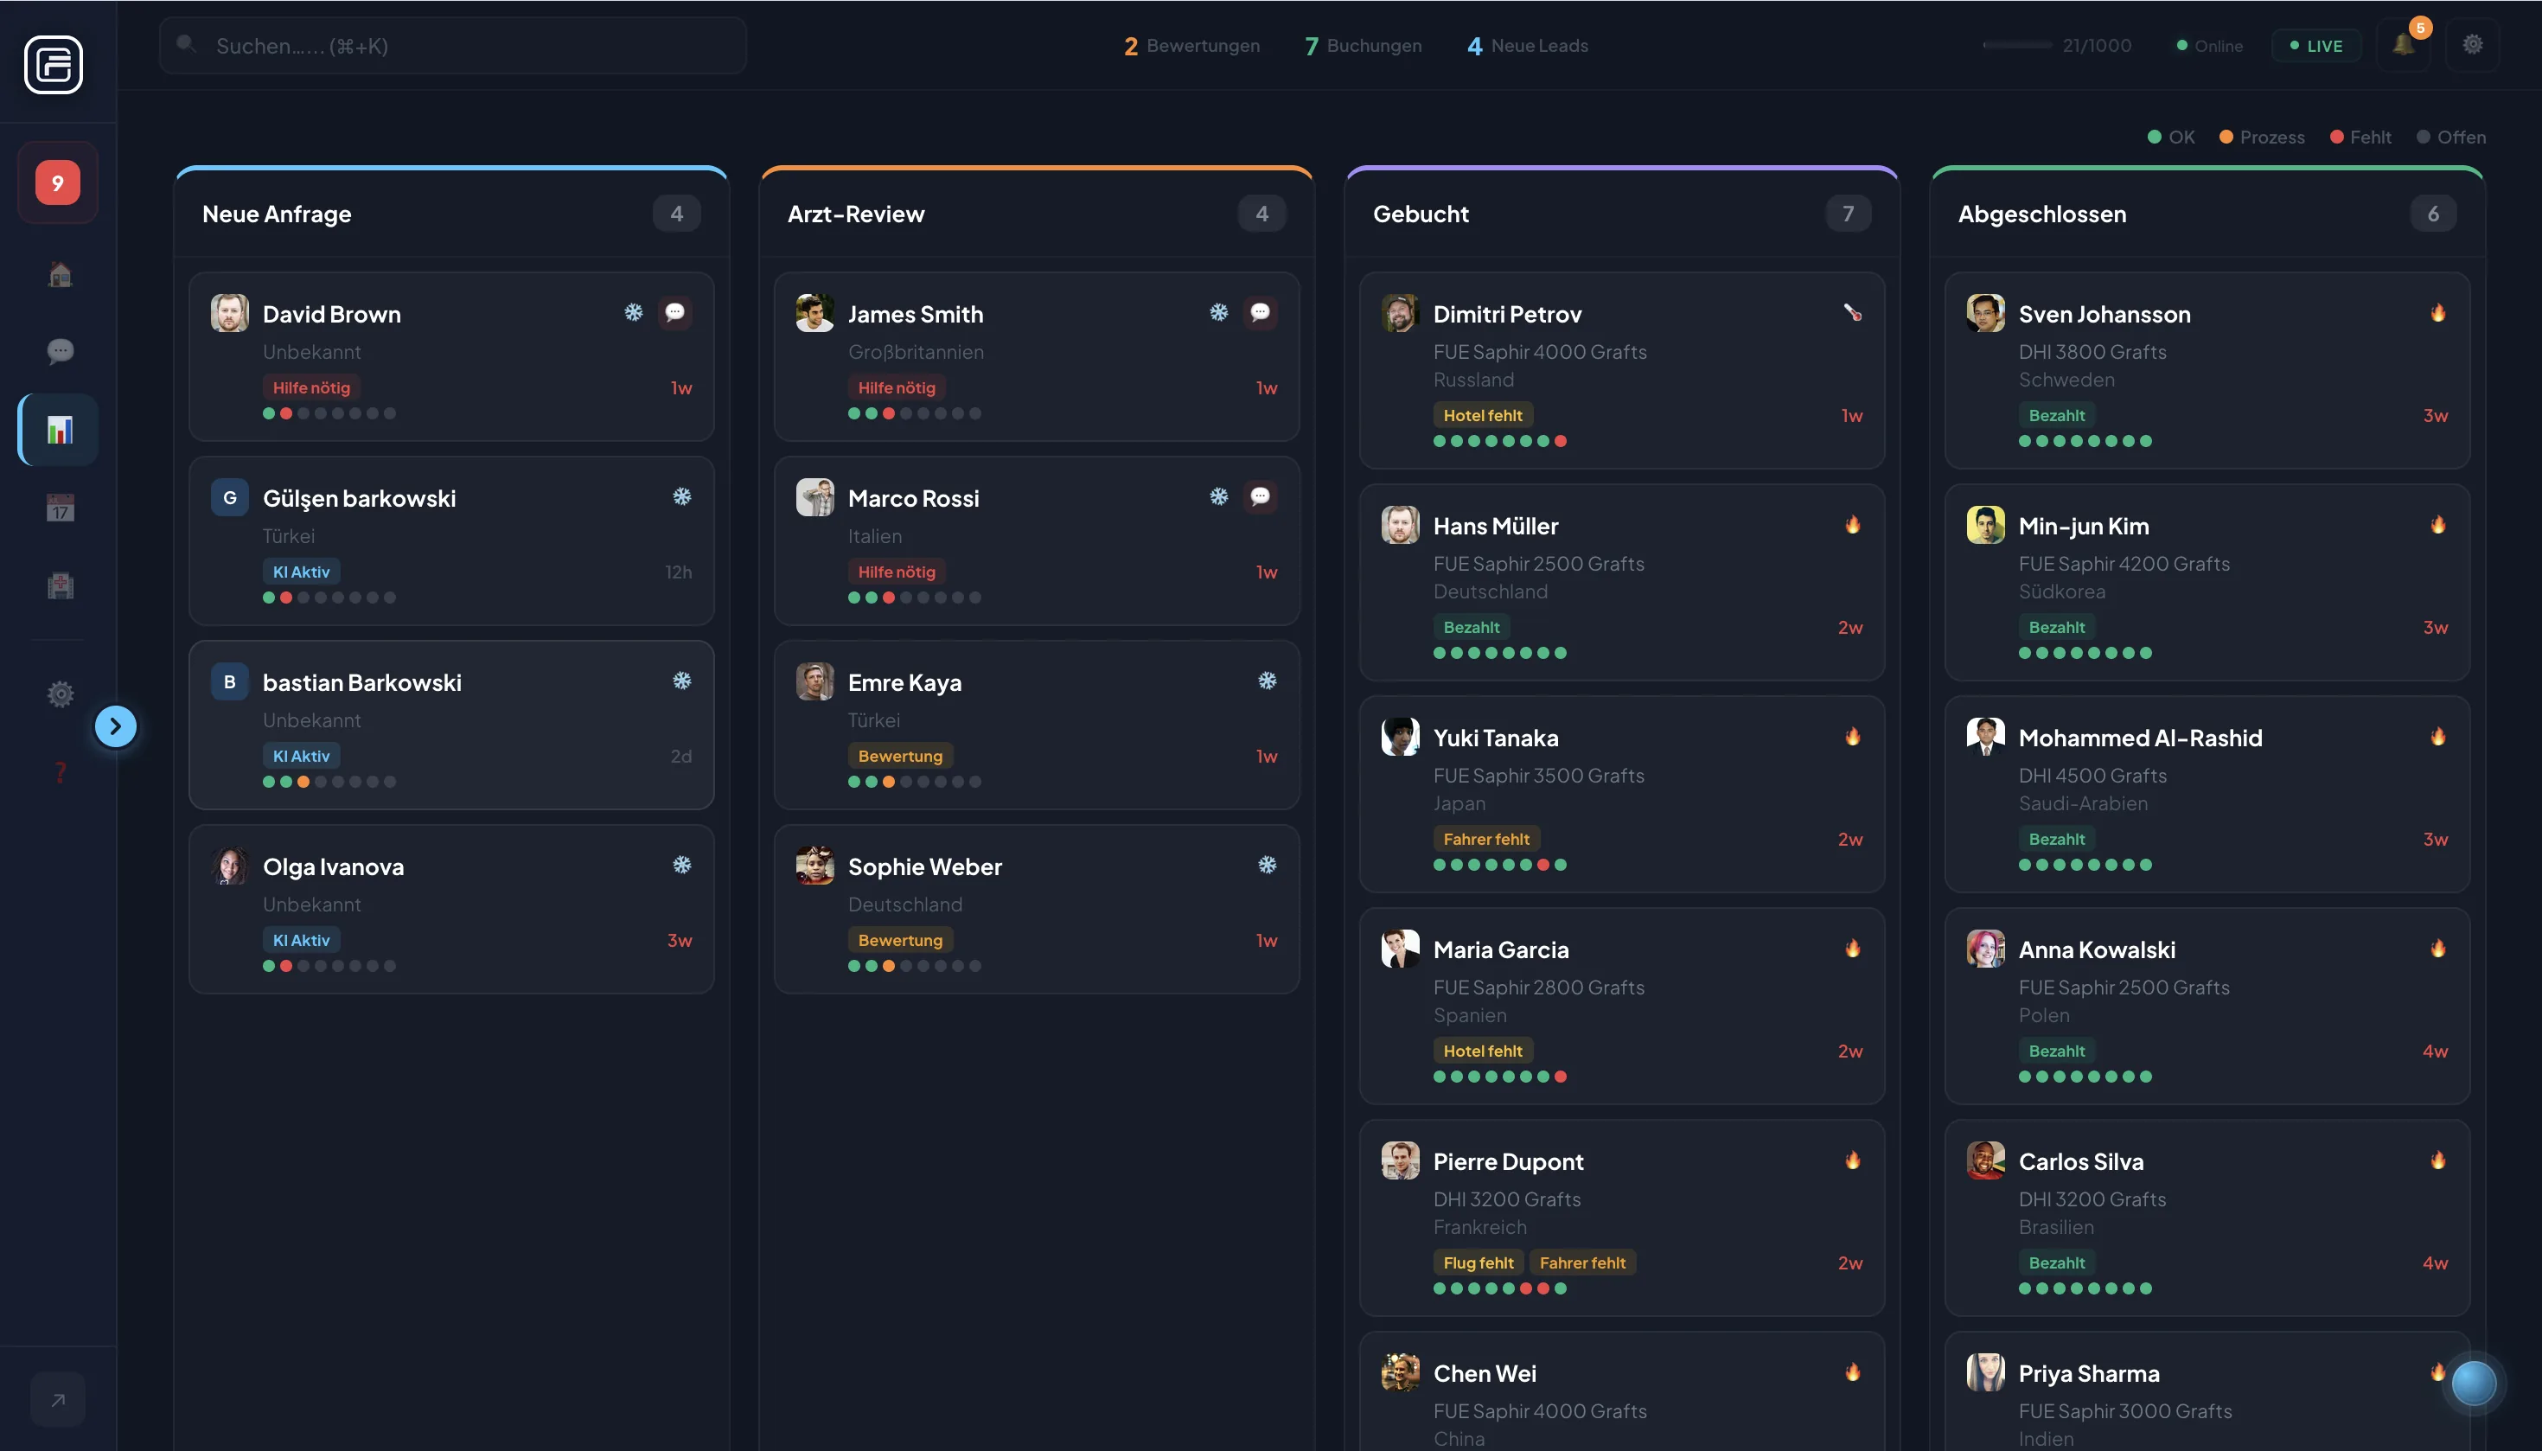Open the calendar view from sidebar
The height and width of the screenshot is (1451, 2542).
pos(58,508)
